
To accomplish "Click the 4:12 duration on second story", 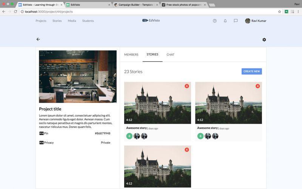I will pos(200,120).
